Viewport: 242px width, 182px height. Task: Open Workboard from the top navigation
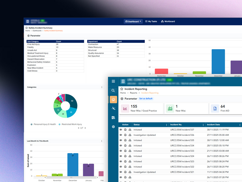point(168,22)
